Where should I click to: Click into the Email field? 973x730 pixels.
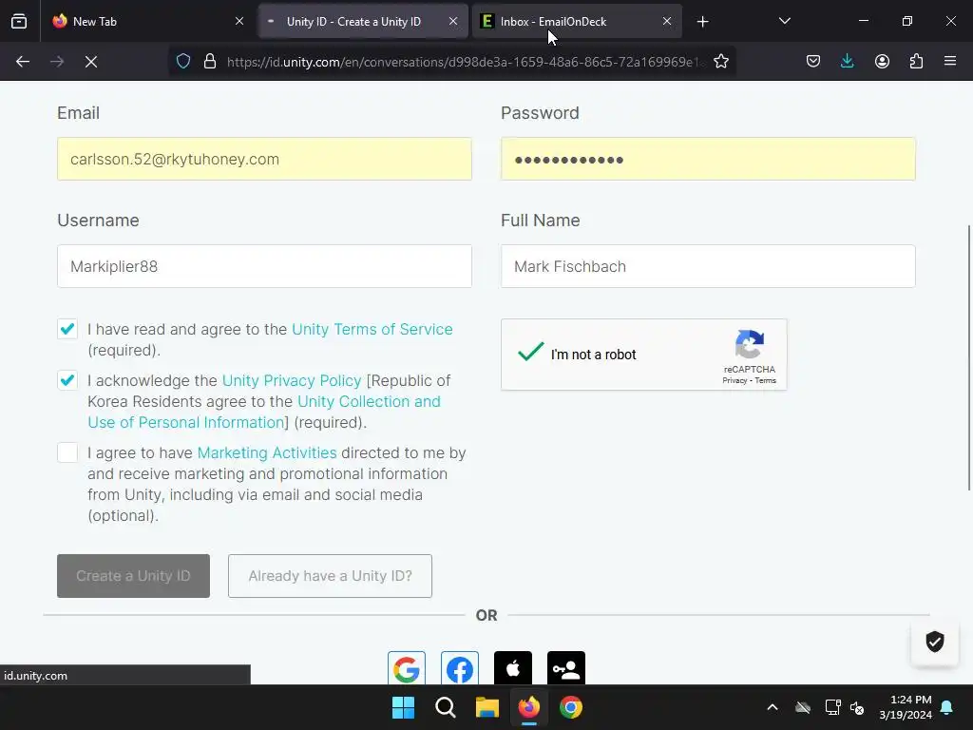coord(264,159)
